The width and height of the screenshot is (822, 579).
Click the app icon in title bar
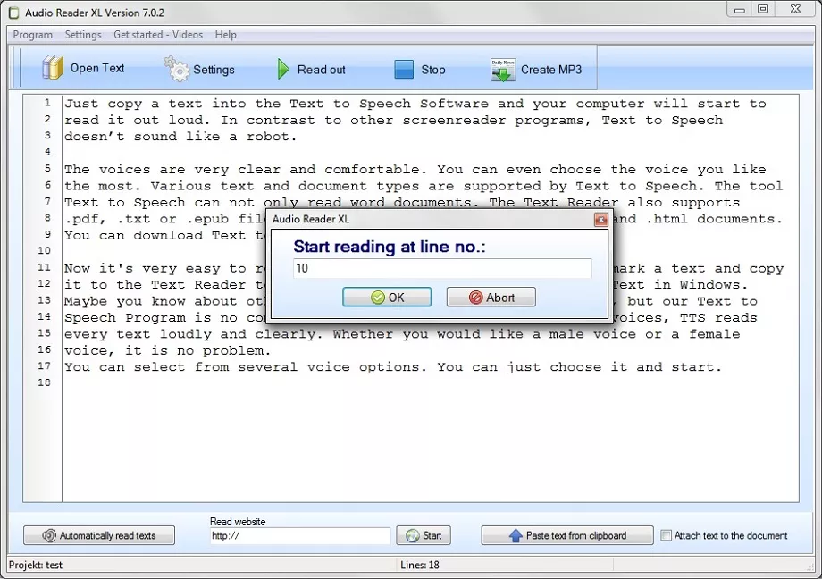point(13,13)
